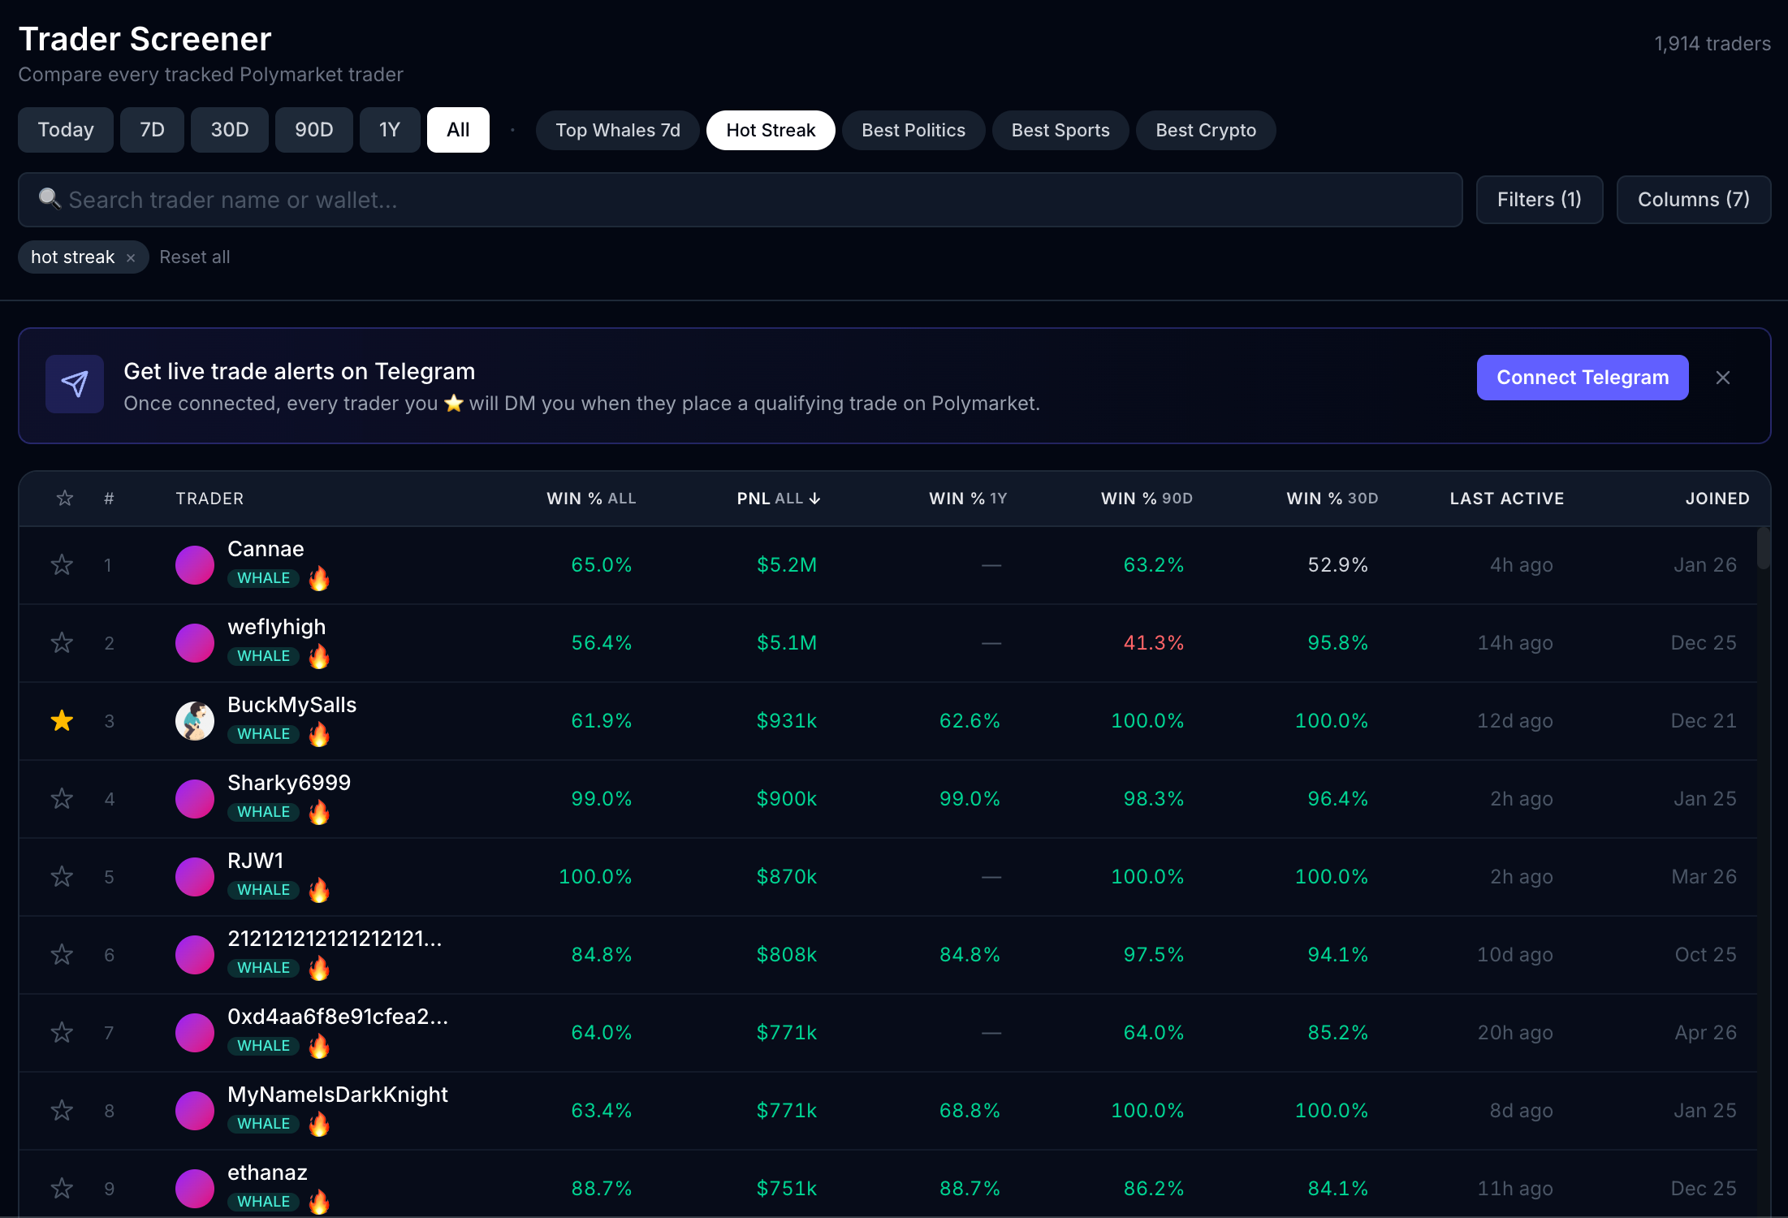Sort by LAST ACTIVE column

pos(1507,499)
